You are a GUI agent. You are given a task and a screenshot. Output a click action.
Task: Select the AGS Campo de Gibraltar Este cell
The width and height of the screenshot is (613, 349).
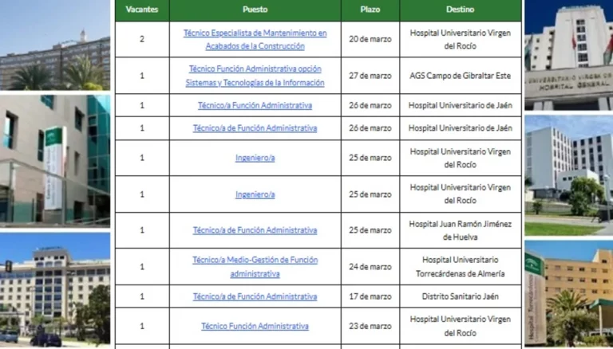pyautogui.click(x=461, y=76)
